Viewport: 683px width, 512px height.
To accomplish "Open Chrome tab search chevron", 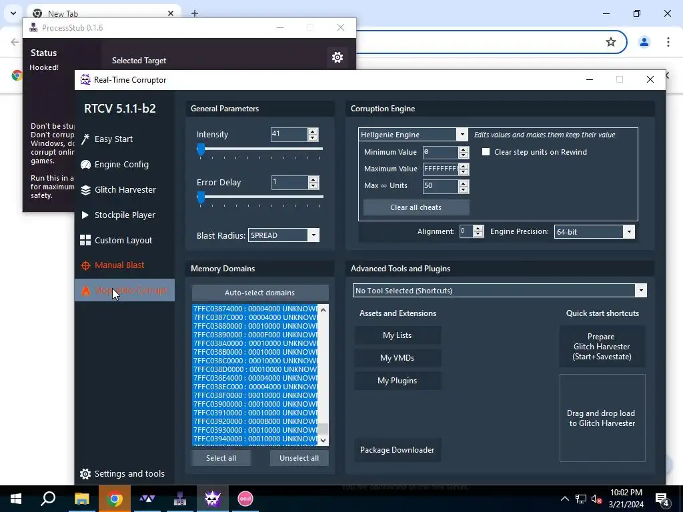I will 13,13.
